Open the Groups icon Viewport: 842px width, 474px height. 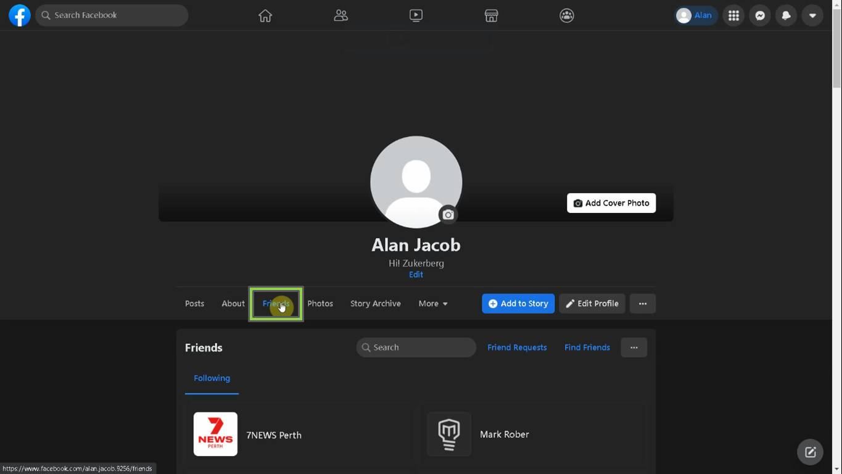[566, 15]
